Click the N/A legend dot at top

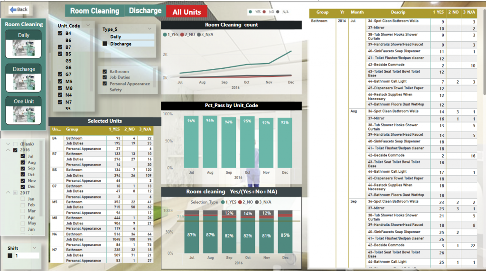279,11
